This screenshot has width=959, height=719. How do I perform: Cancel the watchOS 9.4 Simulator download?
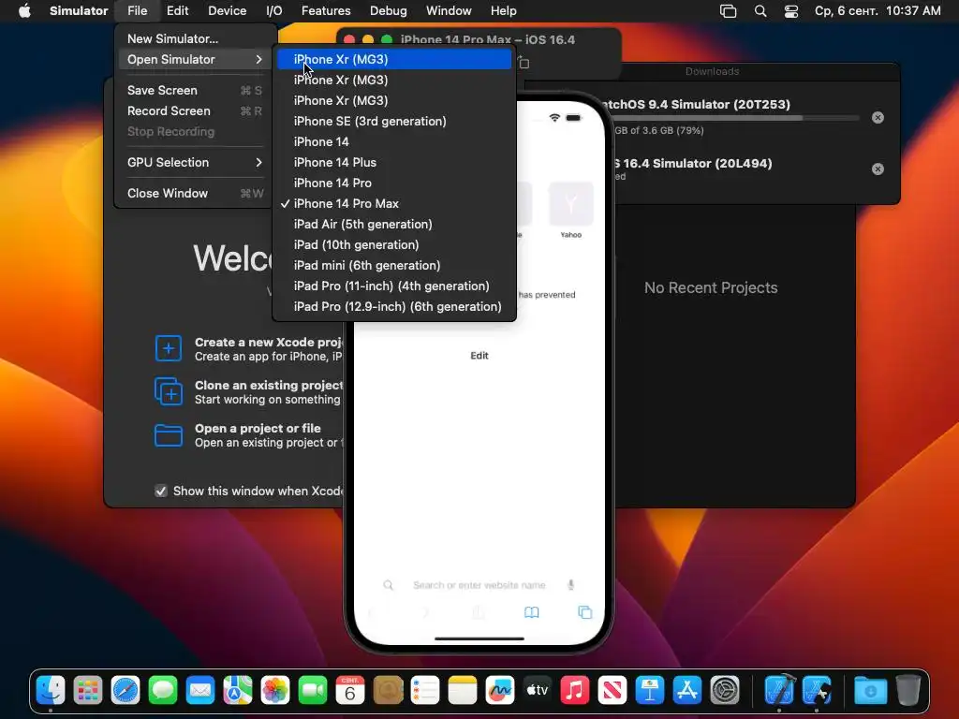[878, 117]
